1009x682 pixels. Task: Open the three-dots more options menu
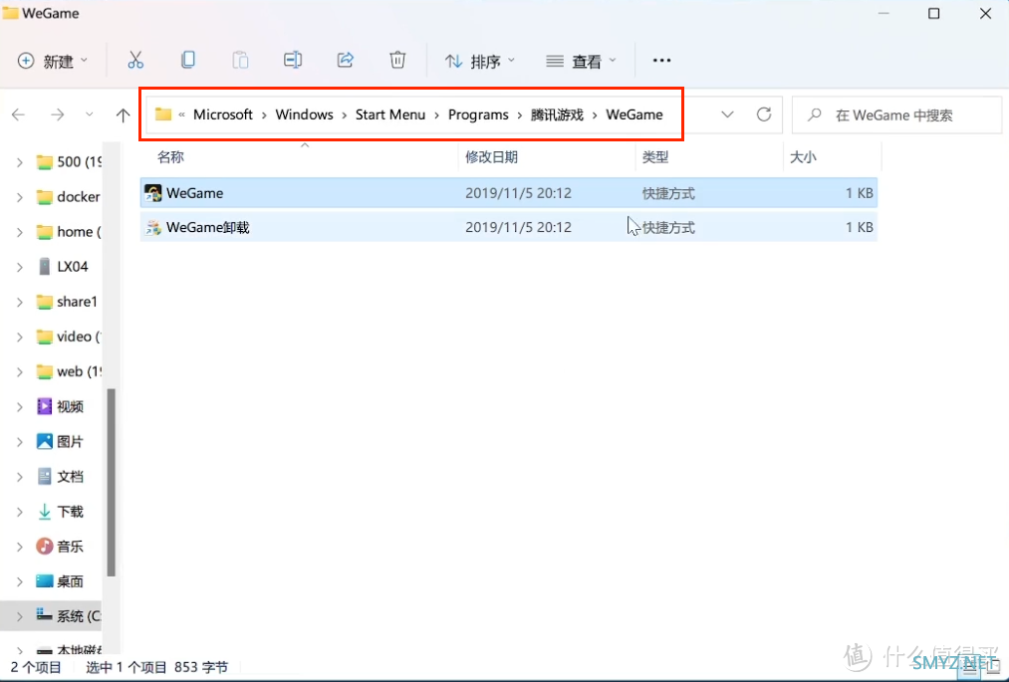(x=661, y=61)
